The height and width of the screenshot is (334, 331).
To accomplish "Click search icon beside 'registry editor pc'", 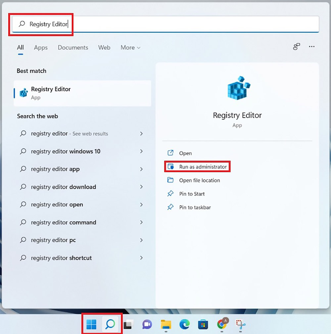I will click(x=23, y=240).
